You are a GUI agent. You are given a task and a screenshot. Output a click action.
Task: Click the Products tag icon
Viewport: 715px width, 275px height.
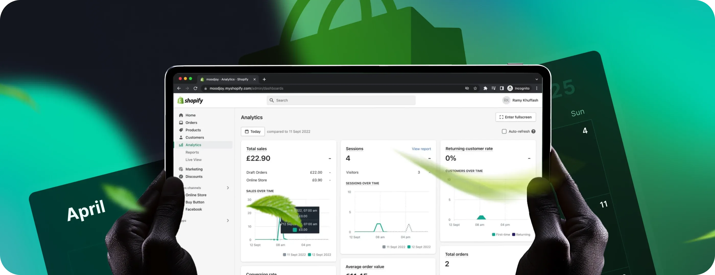(181, 130)
